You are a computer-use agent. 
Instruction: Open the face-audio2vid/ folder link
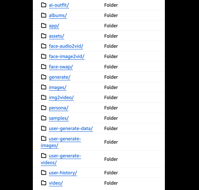coord(66,46)
